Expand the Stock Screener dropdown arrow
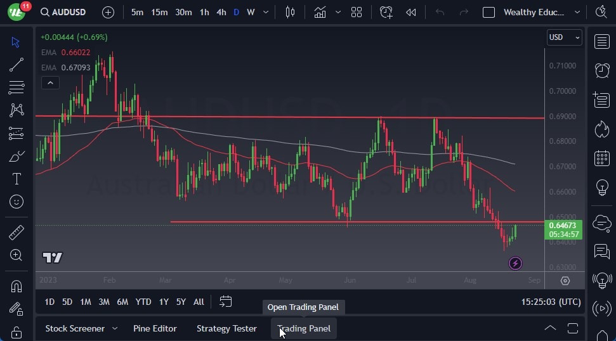This screenshot has height=341, width=616. pos(115,328)
